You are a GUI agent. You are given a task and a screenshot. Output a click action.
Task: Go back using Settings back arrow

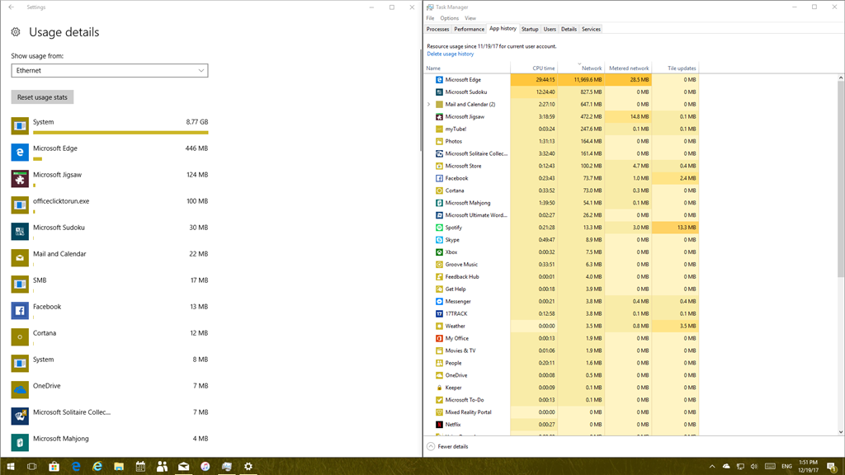coord(12,7)
